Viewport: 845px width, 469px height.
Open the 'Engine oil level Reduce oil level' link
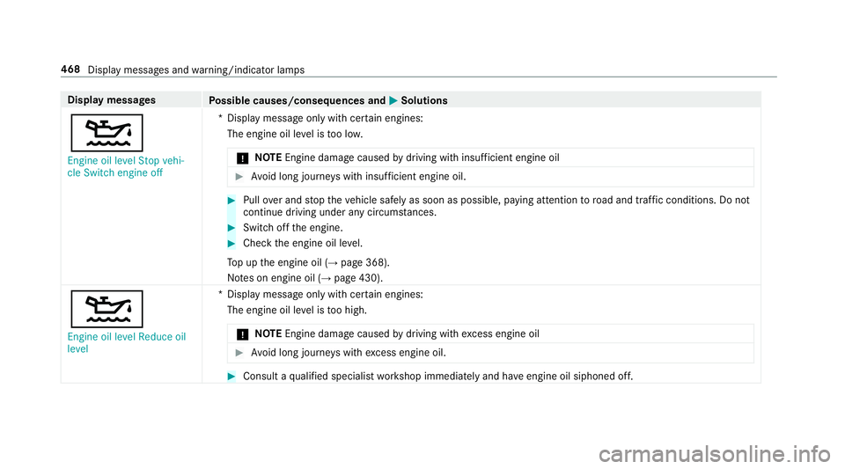[x=127, y=343]
